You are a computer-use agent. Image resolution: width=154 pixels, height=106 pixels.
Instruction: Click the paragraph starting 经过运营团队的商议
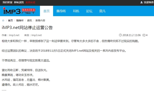click(64, 51)
